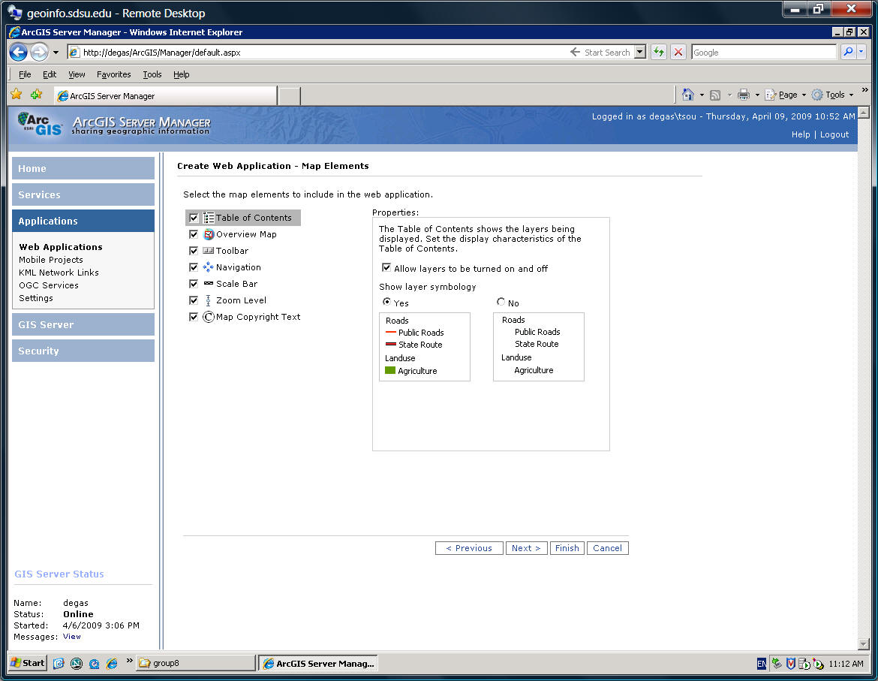Select the Yes radio for layer symbology
This screenshot has width=878, height=681.
[386, 302]
